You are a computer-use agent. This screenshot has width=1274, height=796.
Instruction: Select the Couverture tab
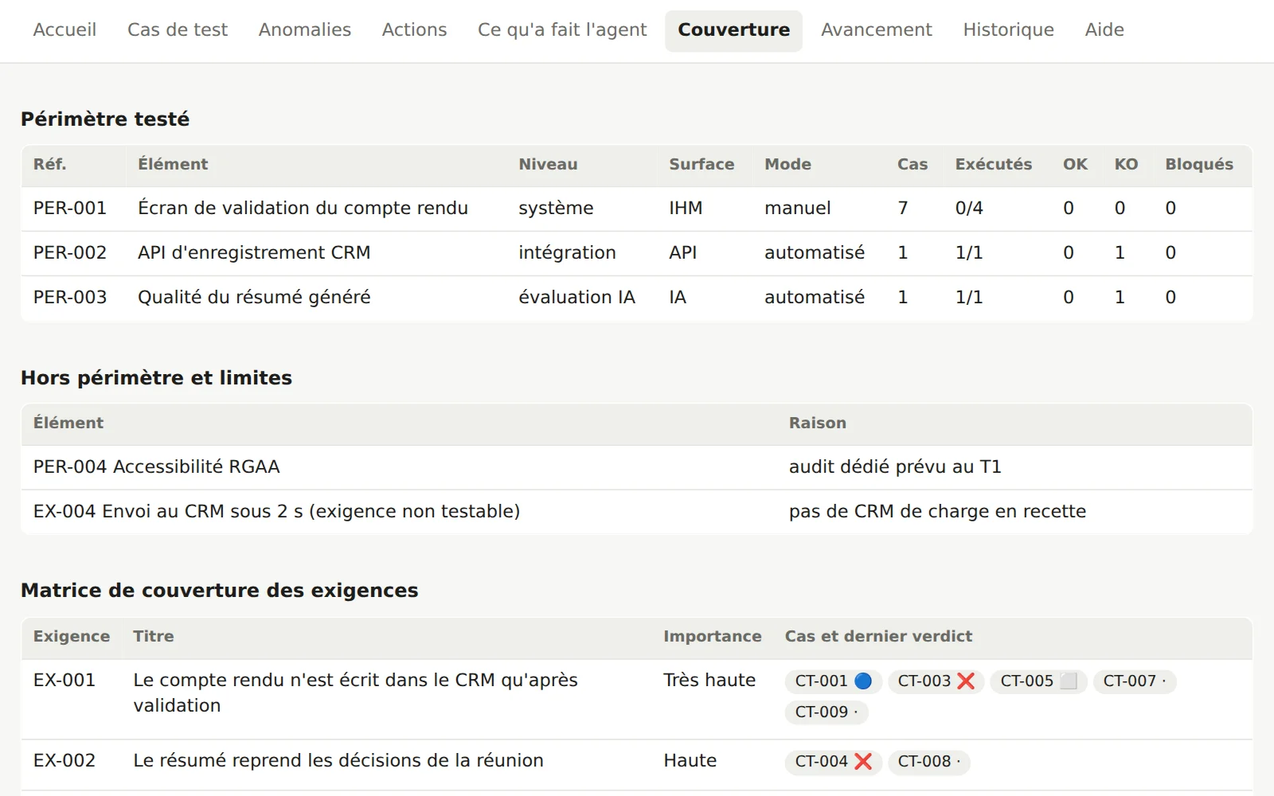pos(733,30)
